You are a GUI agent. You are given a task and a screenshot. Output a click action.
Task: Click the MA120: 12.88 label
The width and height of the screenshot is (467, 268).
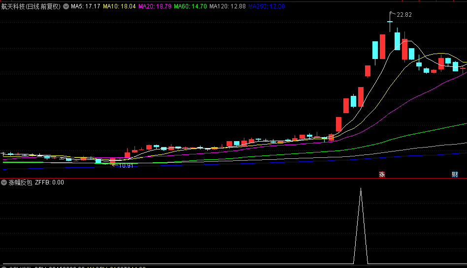coord(227,6)
